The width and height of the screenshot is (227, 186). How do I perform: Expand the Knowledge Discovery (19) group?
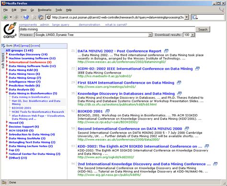7,54
